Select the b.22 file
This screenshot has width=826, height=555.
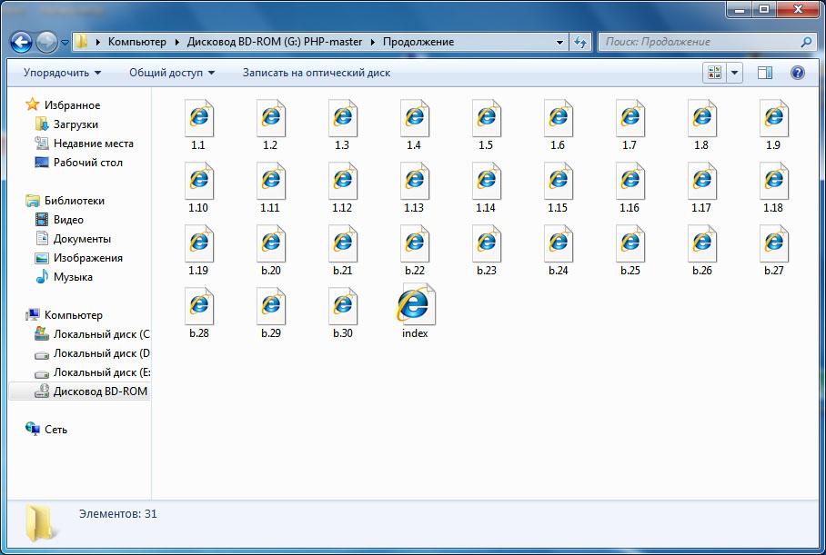point(415,250)
